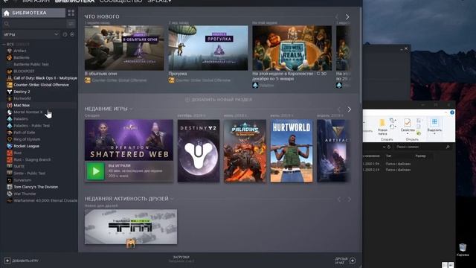Open Explorer help icon
Image resolution: width=476 pixels, height=268 pixels.
click(x=452, y=112)
